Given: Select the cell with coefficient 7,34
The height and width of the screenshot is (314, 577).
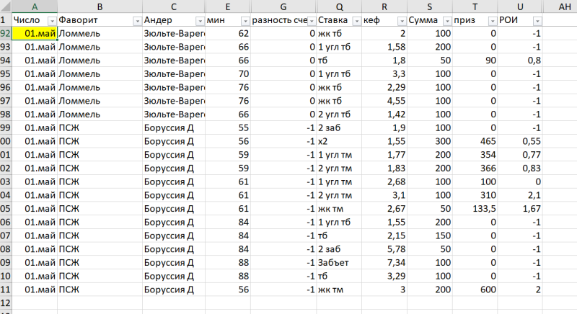Looking at the screenshot, I should point(383,262).
